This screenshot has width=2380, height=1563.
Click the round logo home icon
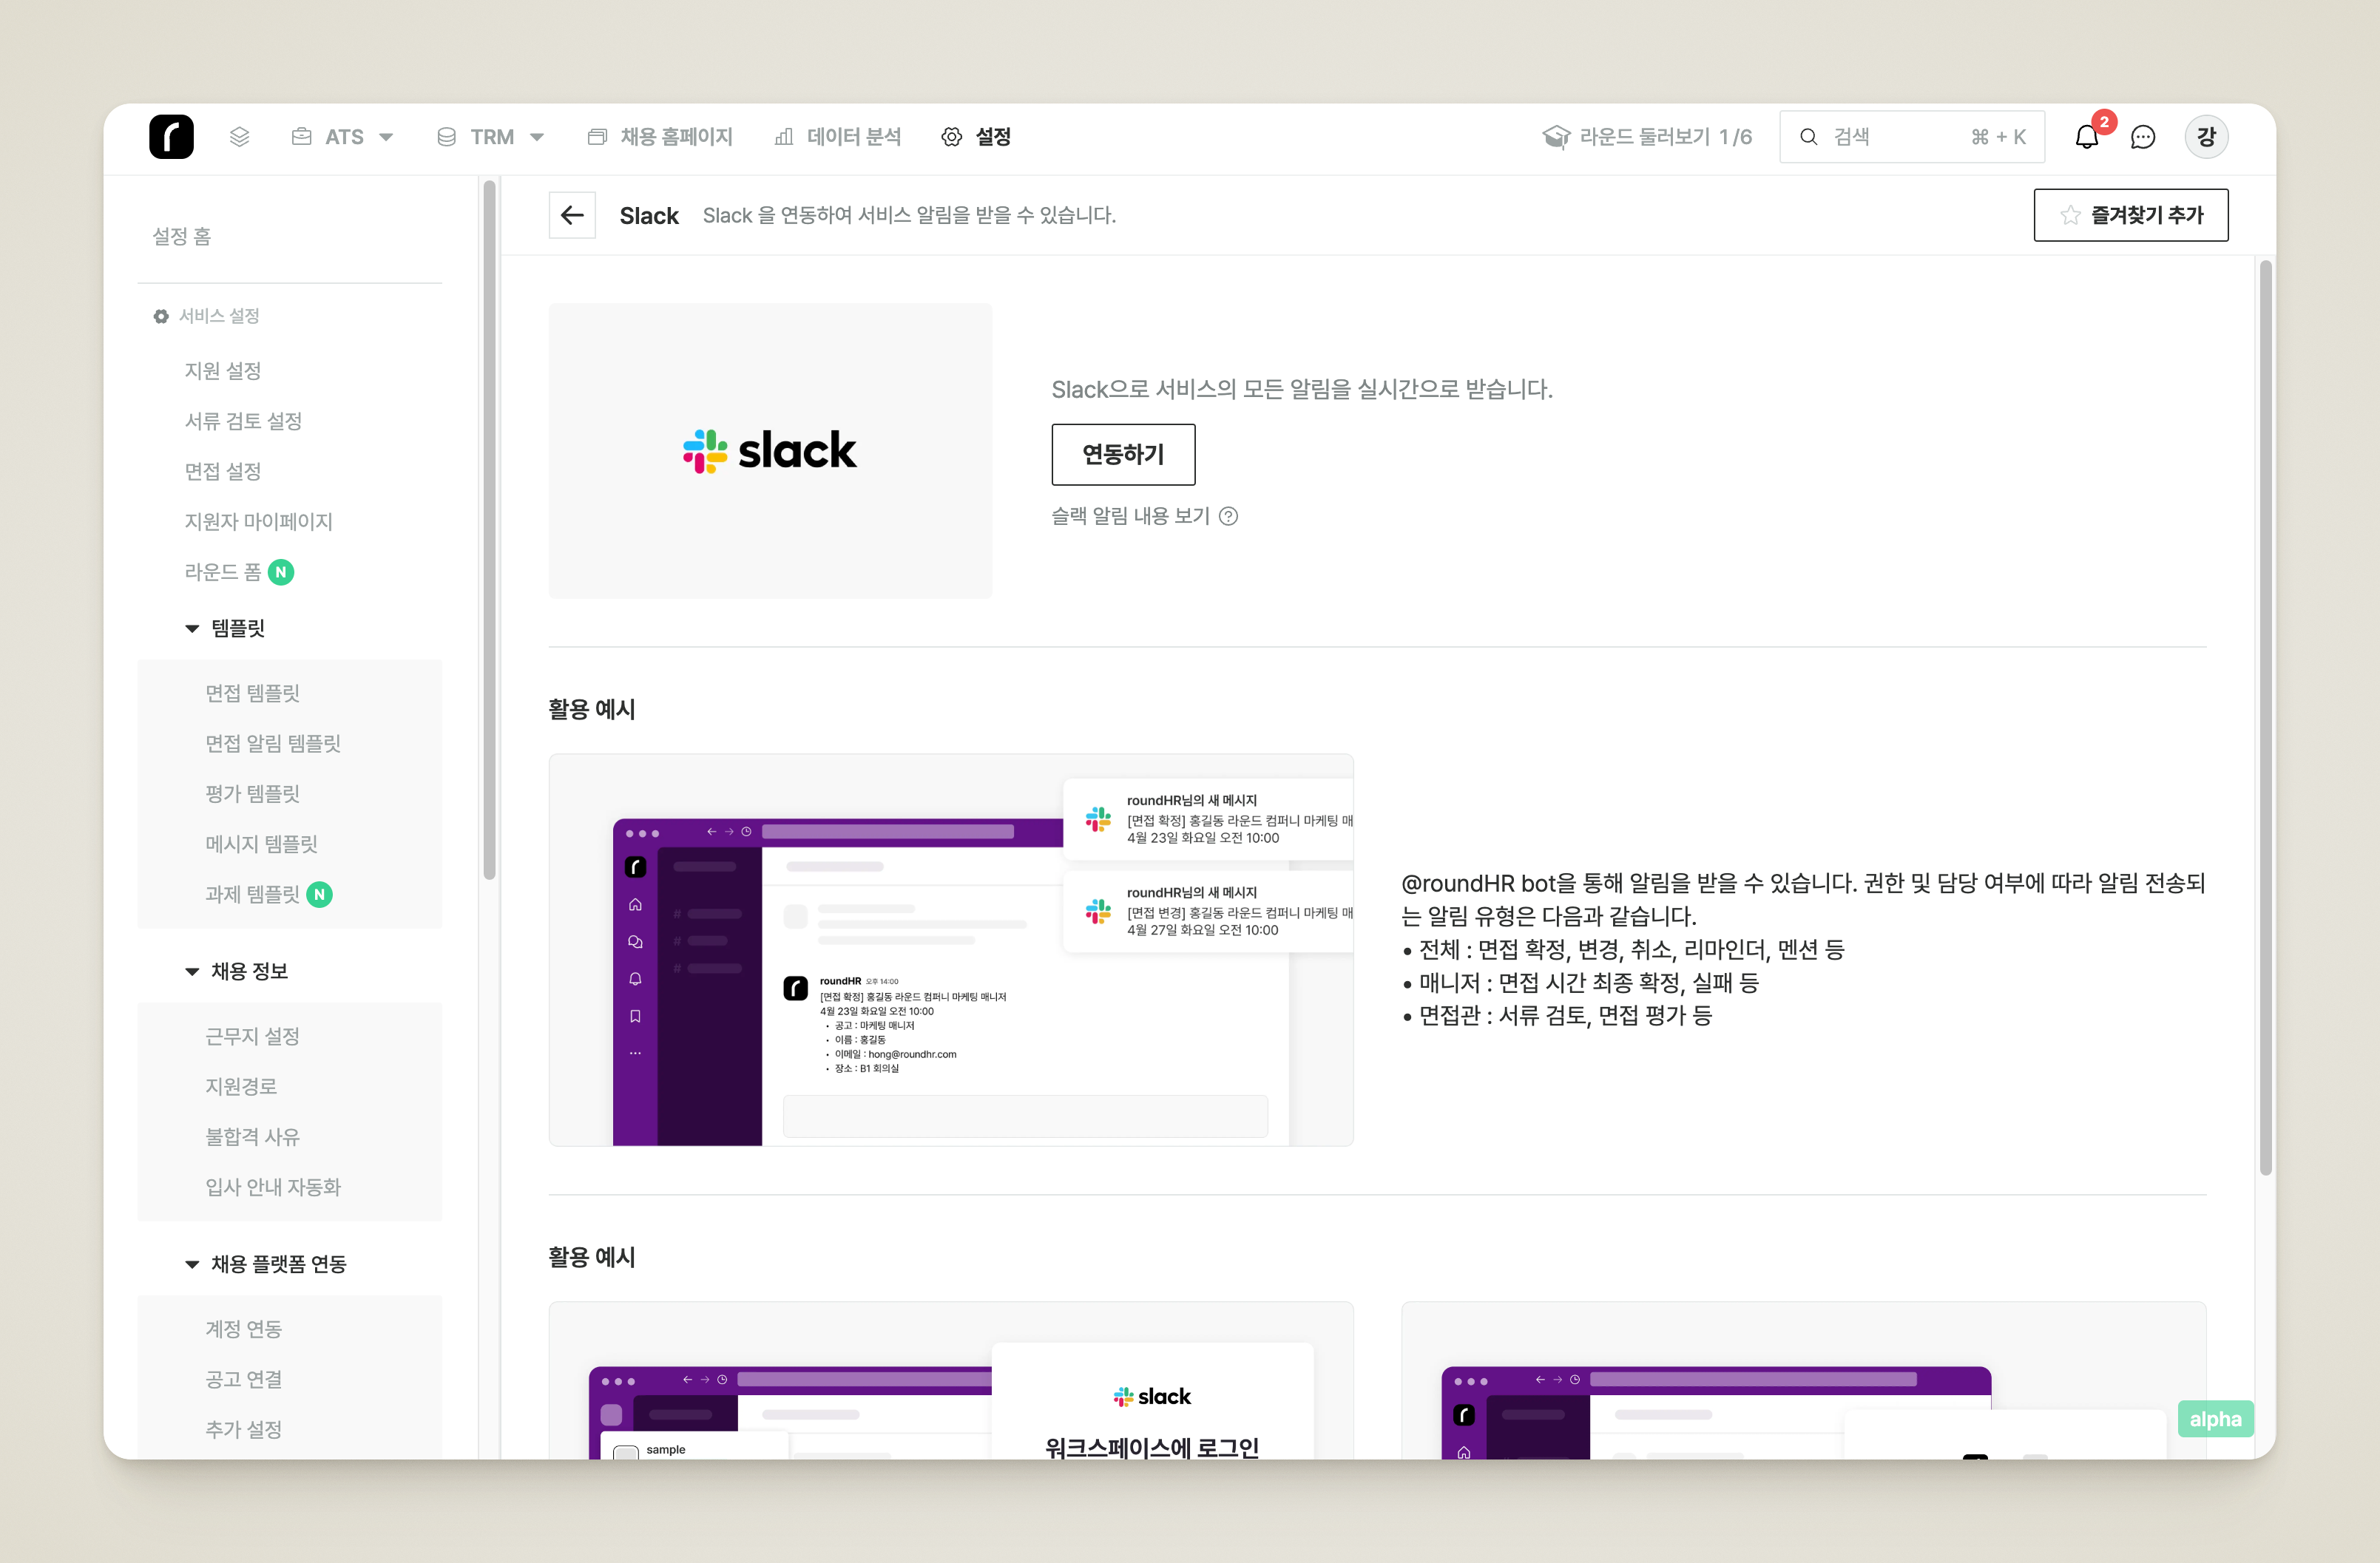point(171,137)
